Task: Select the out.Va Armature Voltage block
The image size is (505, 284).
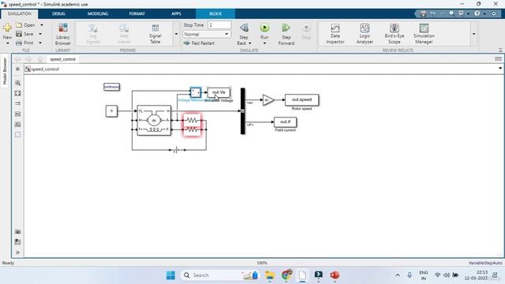Action: (x=219, y=92)
